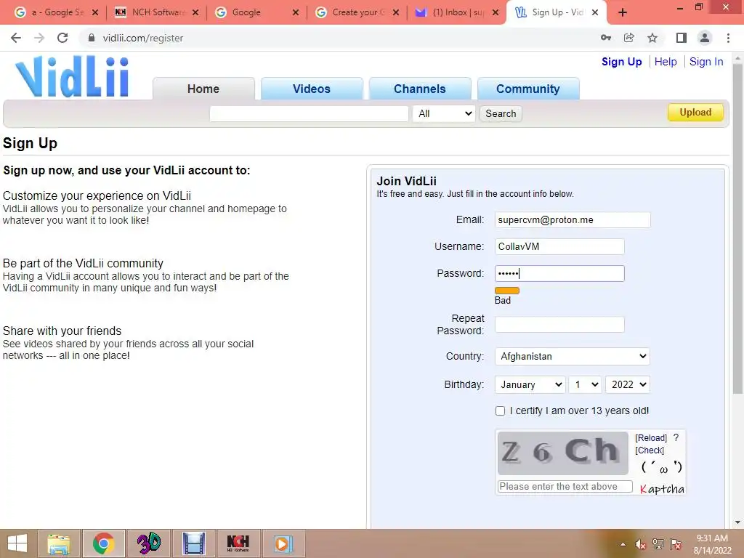Click the Repeat Password field
Image resolution: width=744 pixels, height=558 pixels.
click(x=559, y=325)
